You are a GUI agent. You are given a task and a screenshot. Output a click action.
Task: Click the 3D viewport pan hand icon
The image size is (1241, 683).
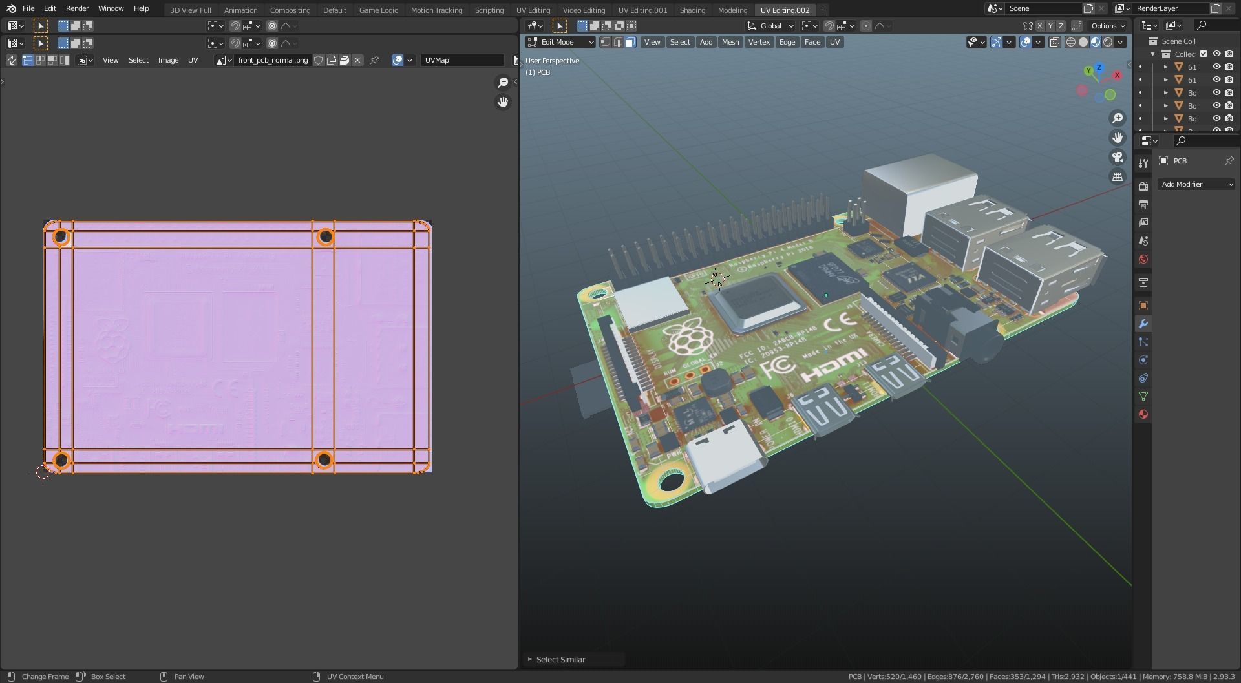(1118, 138)
